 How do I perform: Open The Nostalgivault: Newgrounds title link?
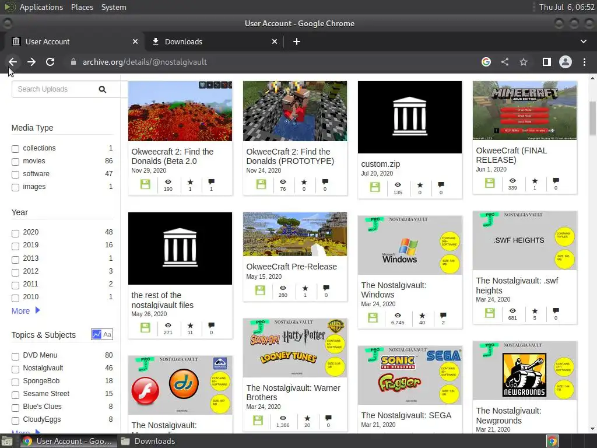(x=508, y=415)
